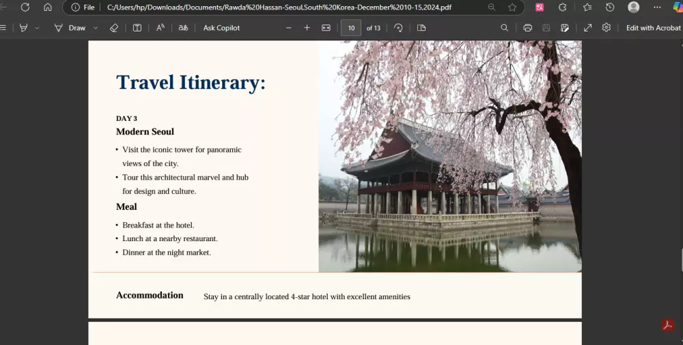Click 'Dinner at the night market.' bullet
The width and height of the screenshot is (683, 345).
pos(167,253)
